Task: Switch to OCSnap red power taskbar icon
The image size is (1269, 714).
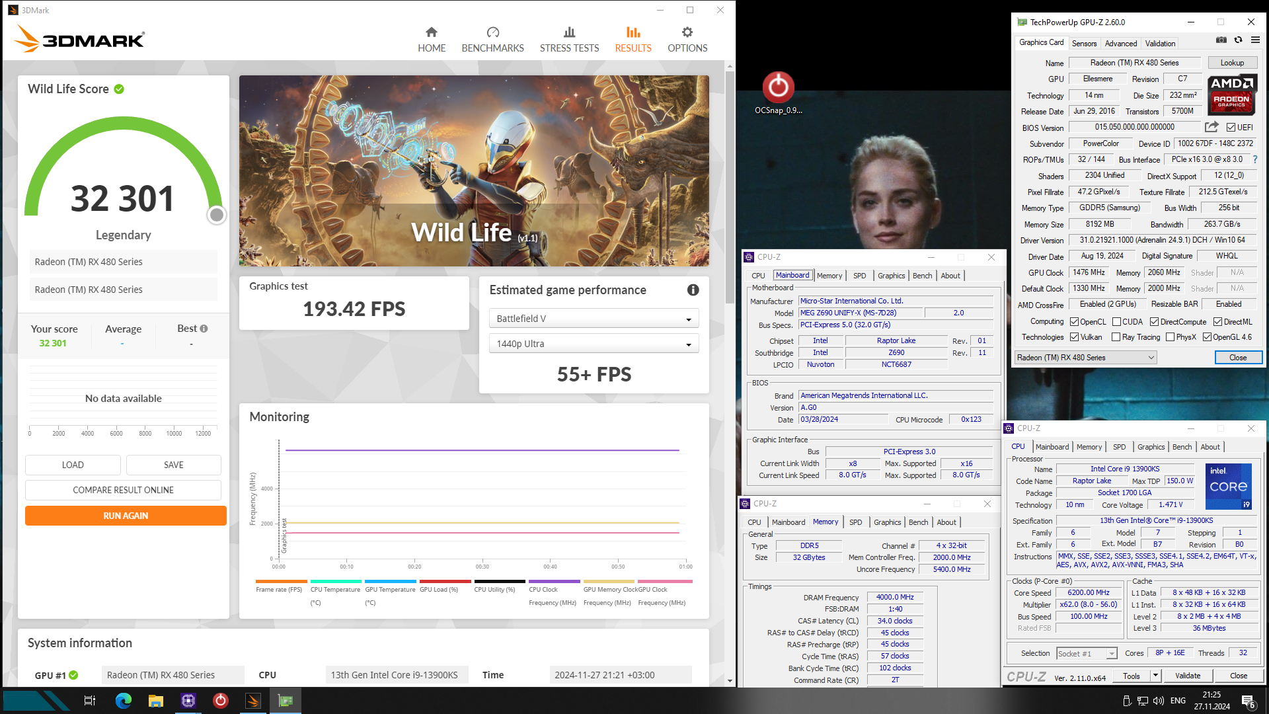Action: pyautogui.click(x=221, y=701)
